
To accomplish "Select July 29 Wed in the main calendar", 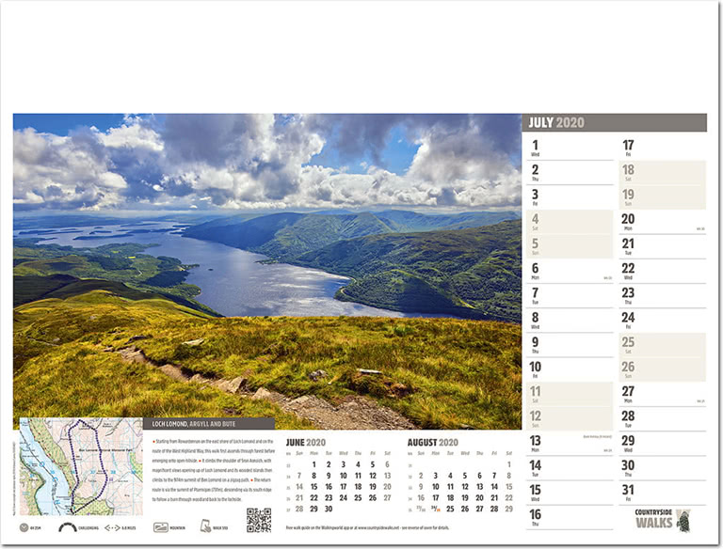I will click(662, 444).
